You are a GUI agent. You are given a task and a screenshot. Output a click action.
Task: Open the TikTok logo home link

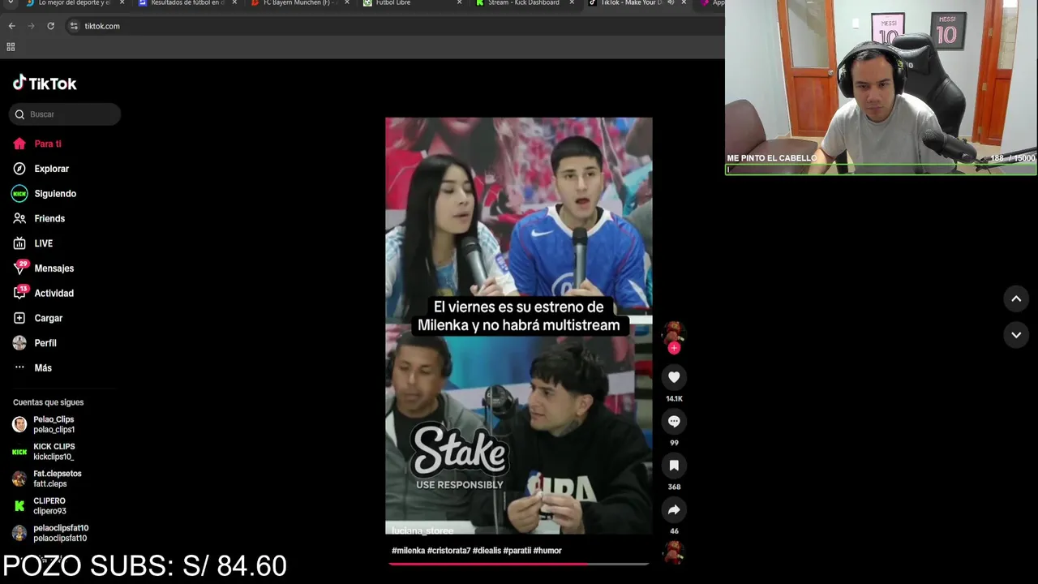(x=45, y=83)
